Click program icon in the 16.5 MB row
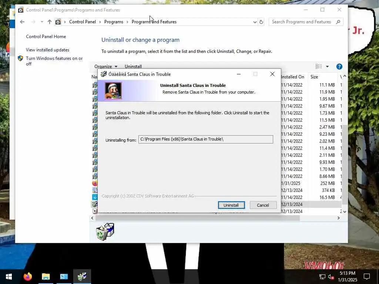Screen dimensions: 379x284 click(95, 197)
